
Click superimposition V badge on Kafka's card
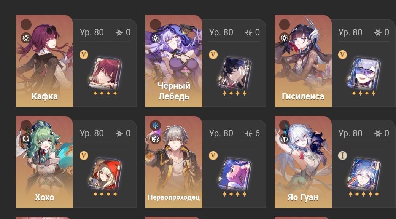84,54
